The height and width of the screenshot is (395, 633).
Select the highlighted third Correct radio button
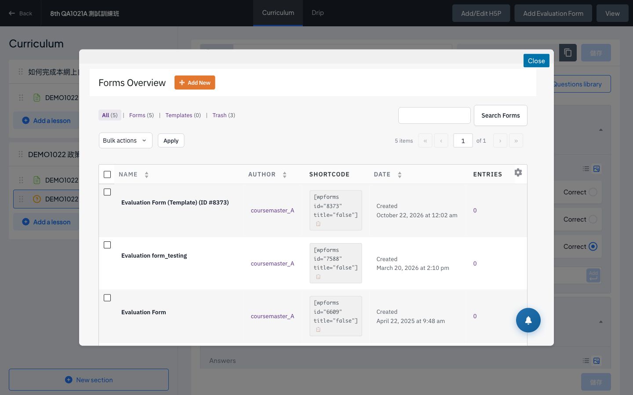coord(593,246)
